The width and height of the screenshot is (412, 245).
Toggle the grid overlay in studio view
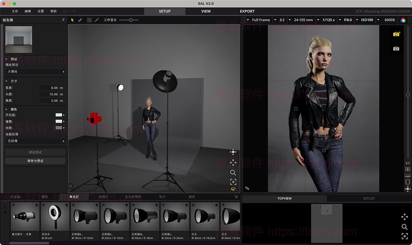(x=89, y=20)
